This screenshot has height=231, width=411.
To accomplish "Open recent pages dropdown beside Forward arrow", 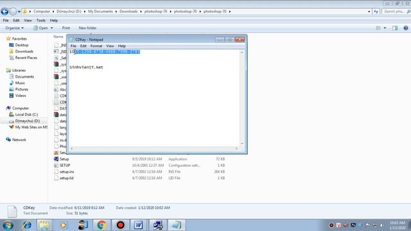I will [x=19, y=12].
